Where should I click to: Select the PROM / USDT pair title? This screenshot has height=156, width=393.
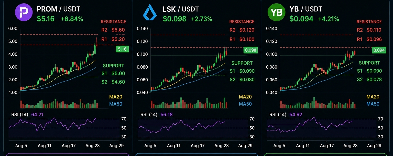[58, 9]
